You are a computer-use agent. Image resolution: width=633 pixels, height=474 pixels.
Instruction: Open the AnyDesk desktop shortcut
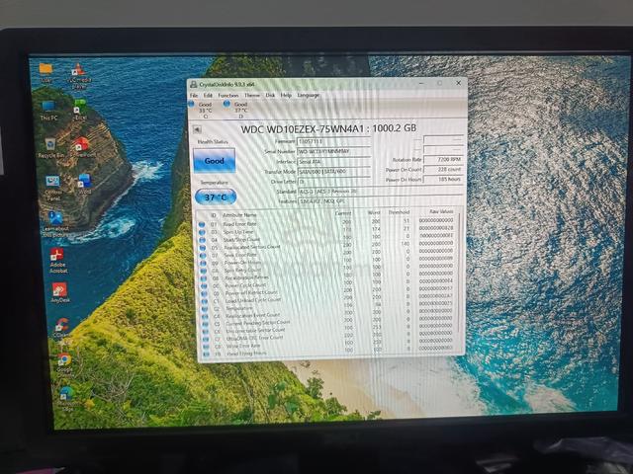point(59,292)
